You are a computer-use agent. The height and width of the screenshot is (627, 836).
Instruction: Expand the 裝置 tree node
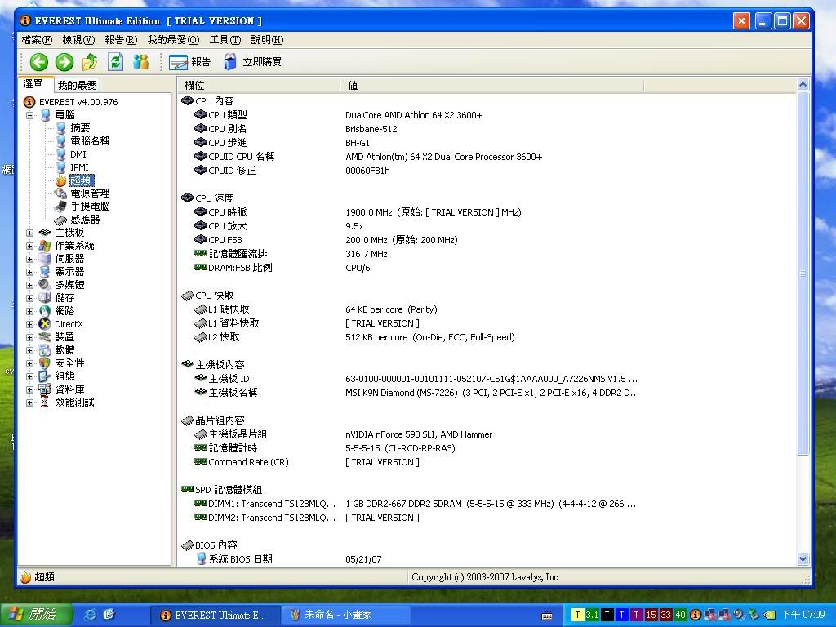click(30, 337)
